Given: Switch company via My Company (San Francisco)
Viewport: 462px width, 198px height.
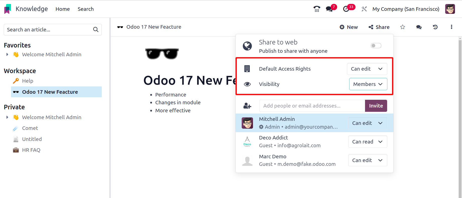Looking at the screenshot, I should [406, 9].
